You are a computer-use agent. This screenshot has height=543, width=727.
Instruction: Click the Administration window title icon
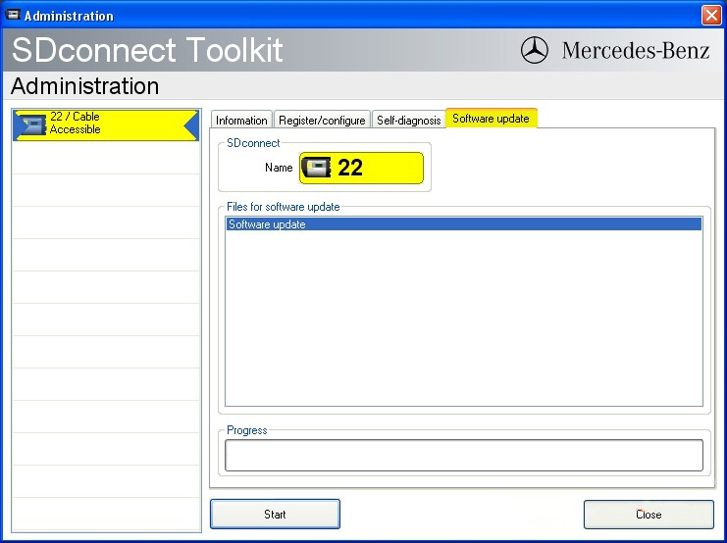(13, 15)
